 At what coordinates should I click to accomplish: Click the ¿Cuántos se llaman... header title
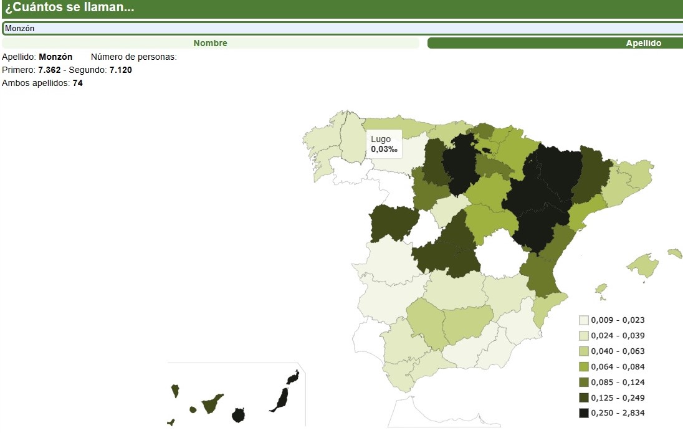pos(69,9)
